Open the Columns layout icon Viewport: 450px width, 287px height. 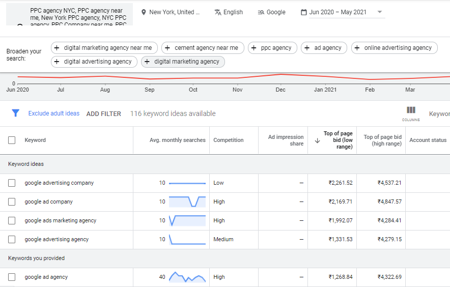click(411, 110)
